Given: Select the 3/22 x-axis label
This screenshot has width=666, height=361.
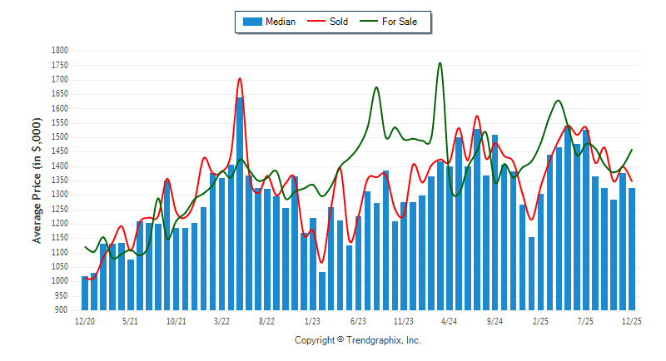Looking at the screenshot, I should click(x=221, y=320).
